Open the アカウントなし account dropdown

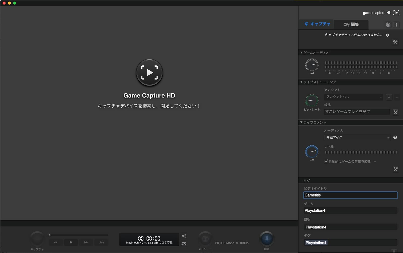[x=353, y=97]
